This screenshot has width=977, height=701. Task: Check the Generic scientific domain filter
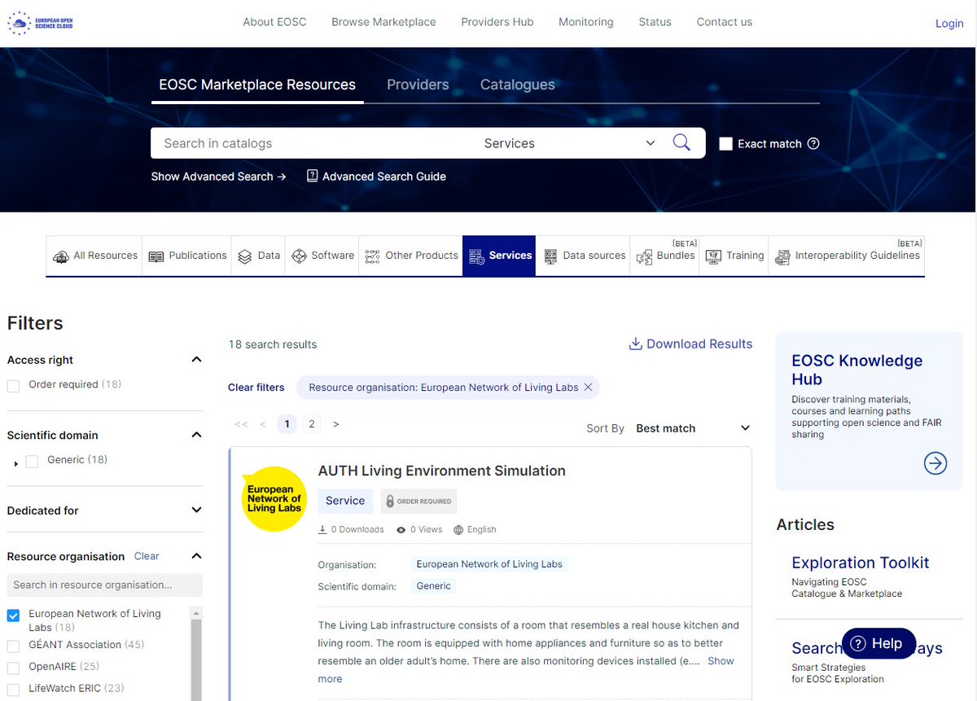(32, 461)
